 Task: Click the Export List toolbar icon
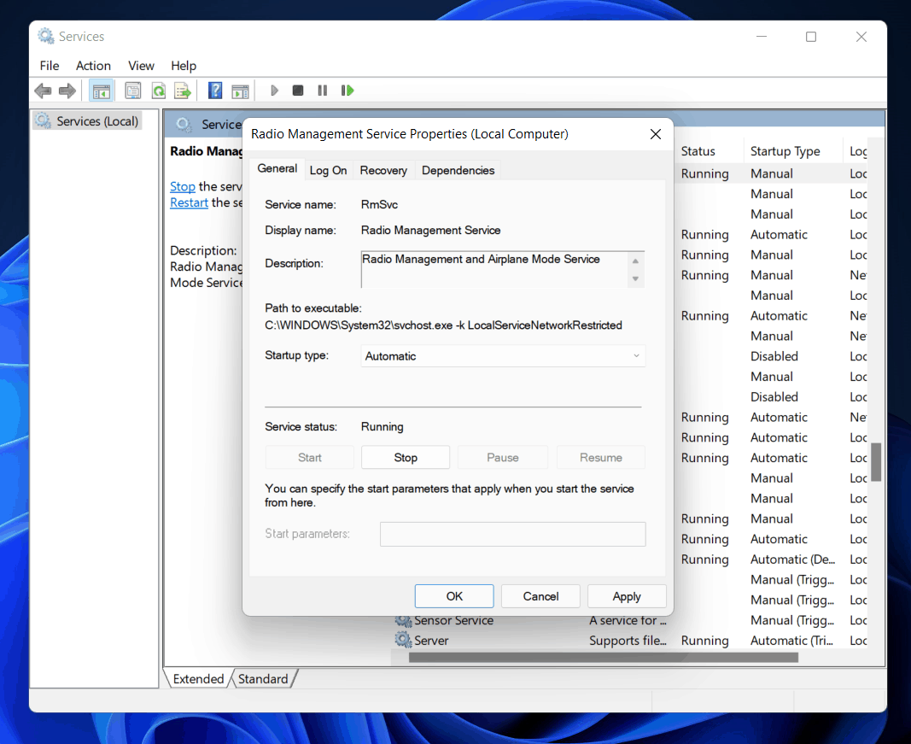[182, 91]
